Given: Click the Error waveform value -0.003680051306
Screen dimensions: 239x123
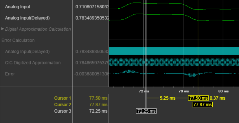Looking at the screenshot, I should (91, 74).
